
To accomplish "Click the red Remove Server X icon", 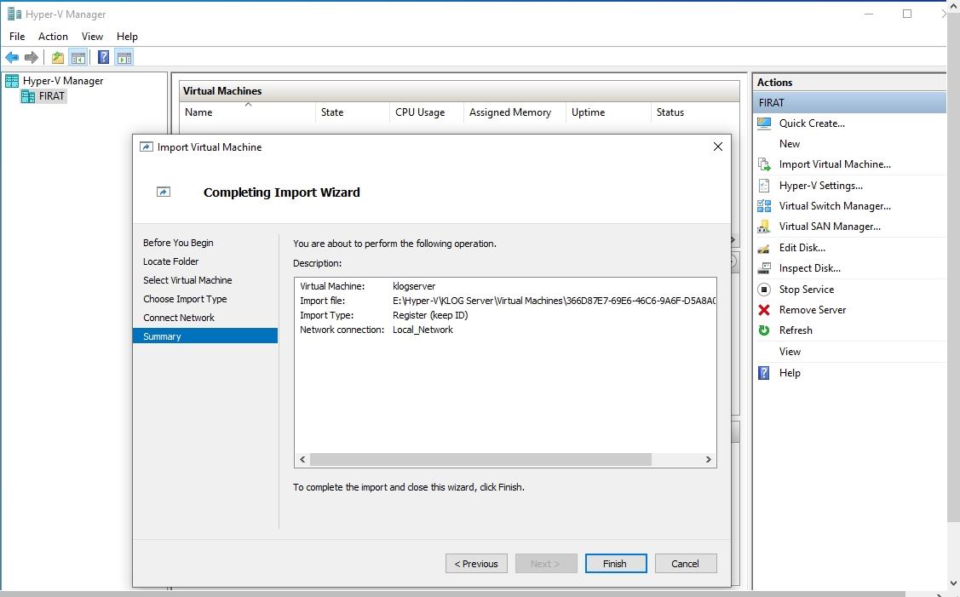I will 764,310.
